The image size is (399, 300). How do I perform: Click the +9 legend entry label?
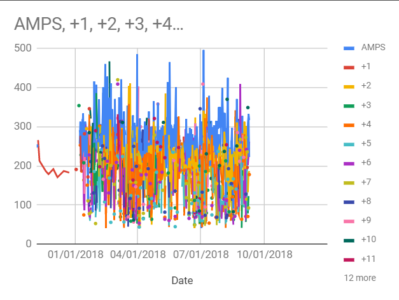(x=366, y=220)
